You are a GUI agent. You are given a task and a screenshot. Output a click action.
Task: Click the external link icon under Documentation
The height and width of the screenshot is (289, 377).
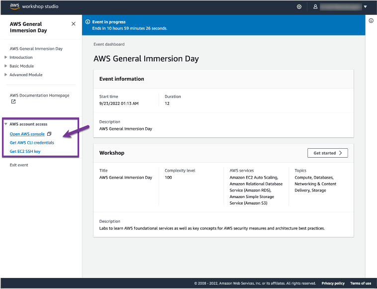[13, 101]
